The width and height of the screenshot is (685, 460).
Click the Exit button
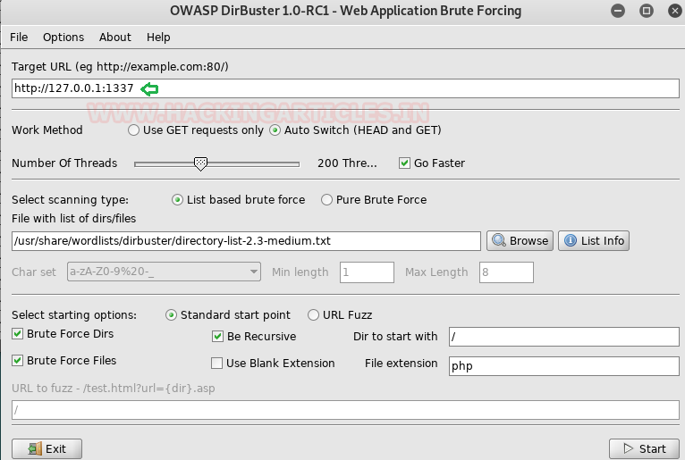[x=47, y=449]
